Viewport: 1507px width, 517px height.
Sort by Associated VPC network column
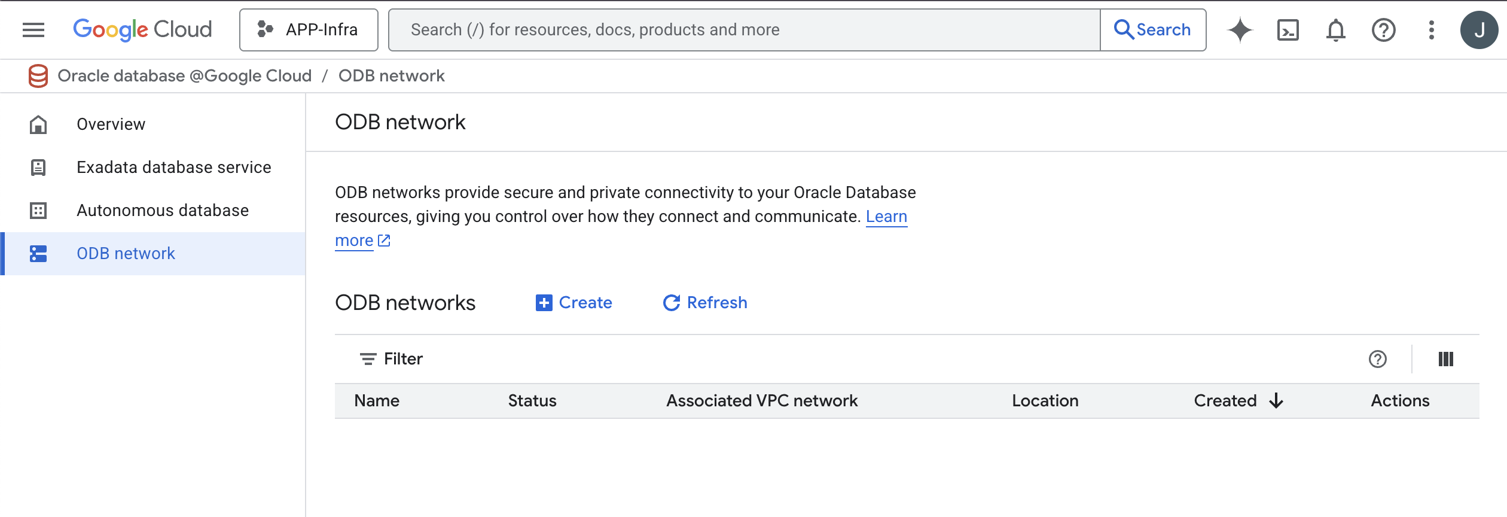tap(762, 401)
